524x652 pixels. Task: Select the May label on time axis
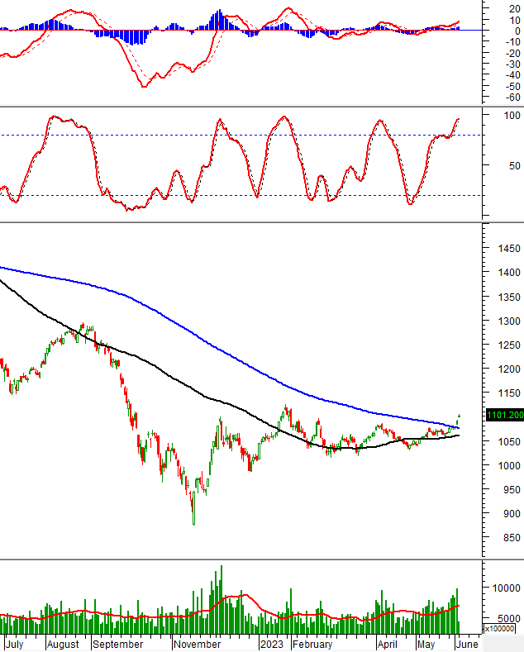[426, 644]
